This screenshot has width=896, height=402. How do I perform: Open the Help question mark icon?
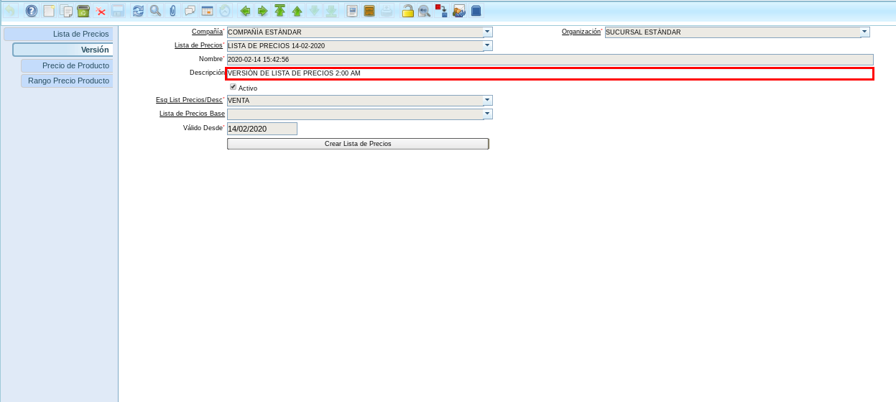point(31,11)
